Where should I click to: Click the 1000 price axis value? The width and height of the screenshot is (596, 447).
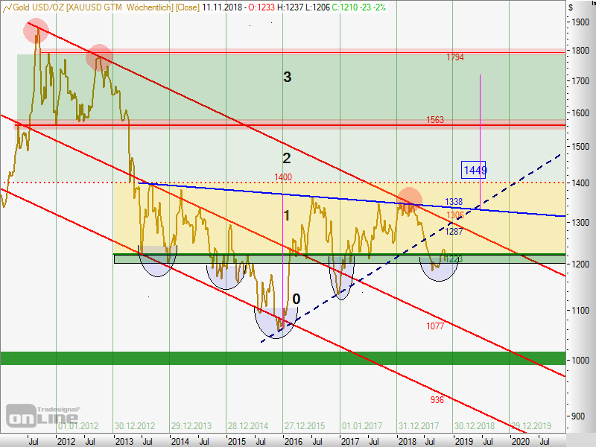click(580, 360)
